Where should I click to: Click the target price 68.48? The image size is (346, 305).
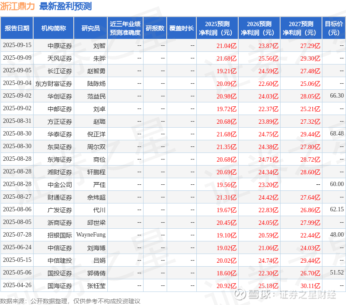(337, 134)
